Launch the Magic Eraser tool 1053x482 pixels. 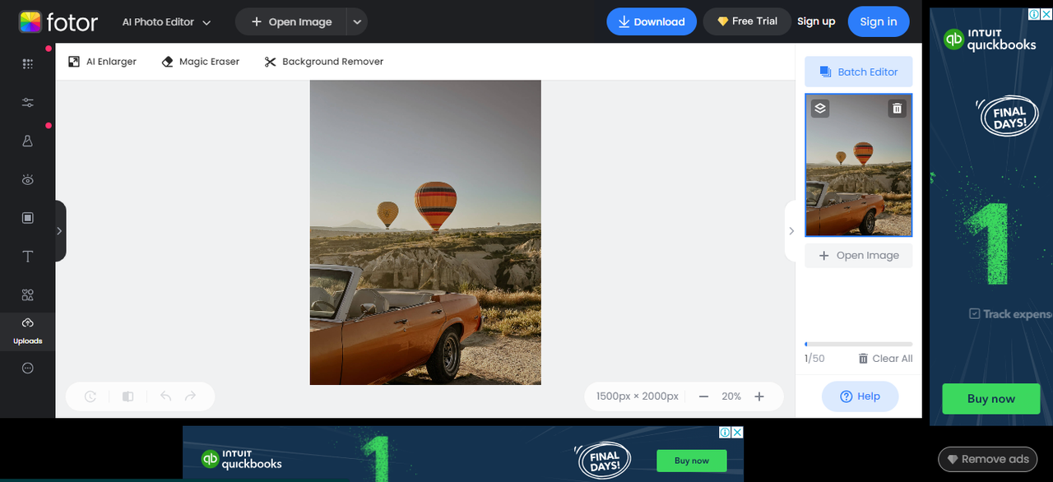pyautogui.click(x=201, y=62)
